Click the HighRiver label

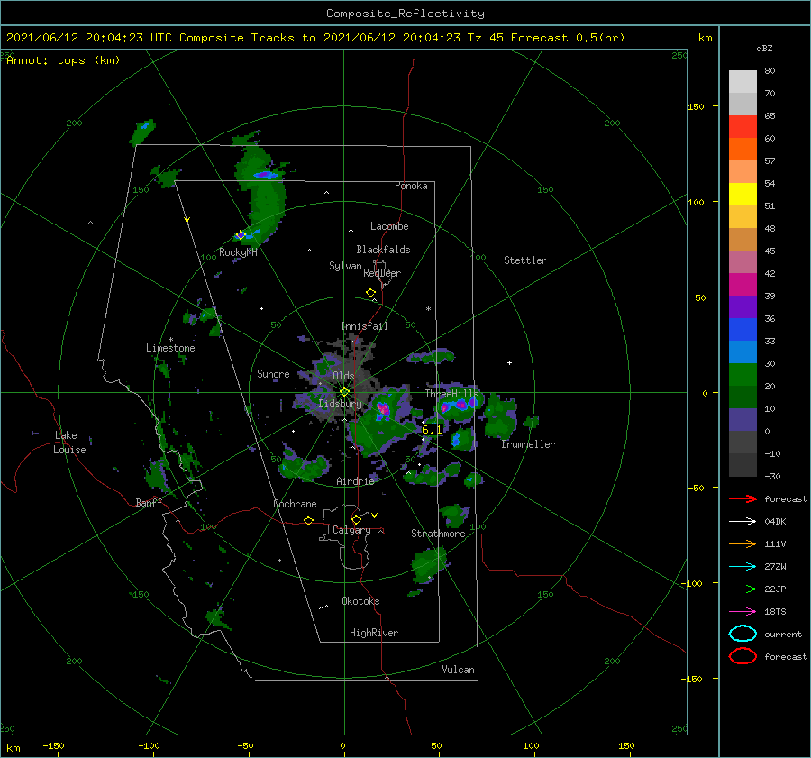click(374, 633)
